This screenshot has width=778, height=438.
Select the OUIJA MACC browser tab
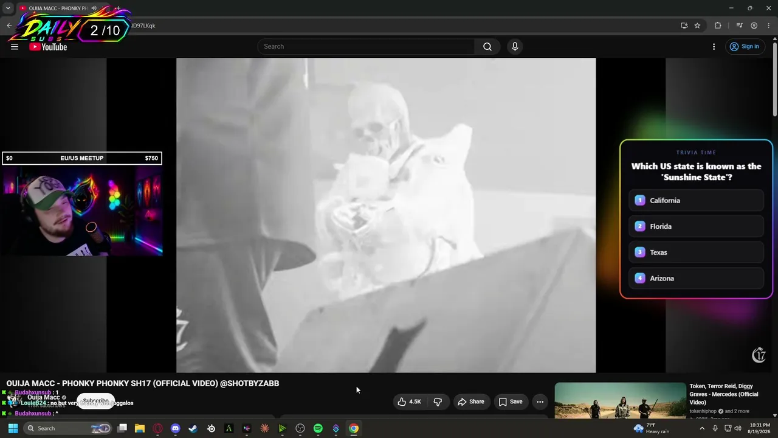pos(63,9)
